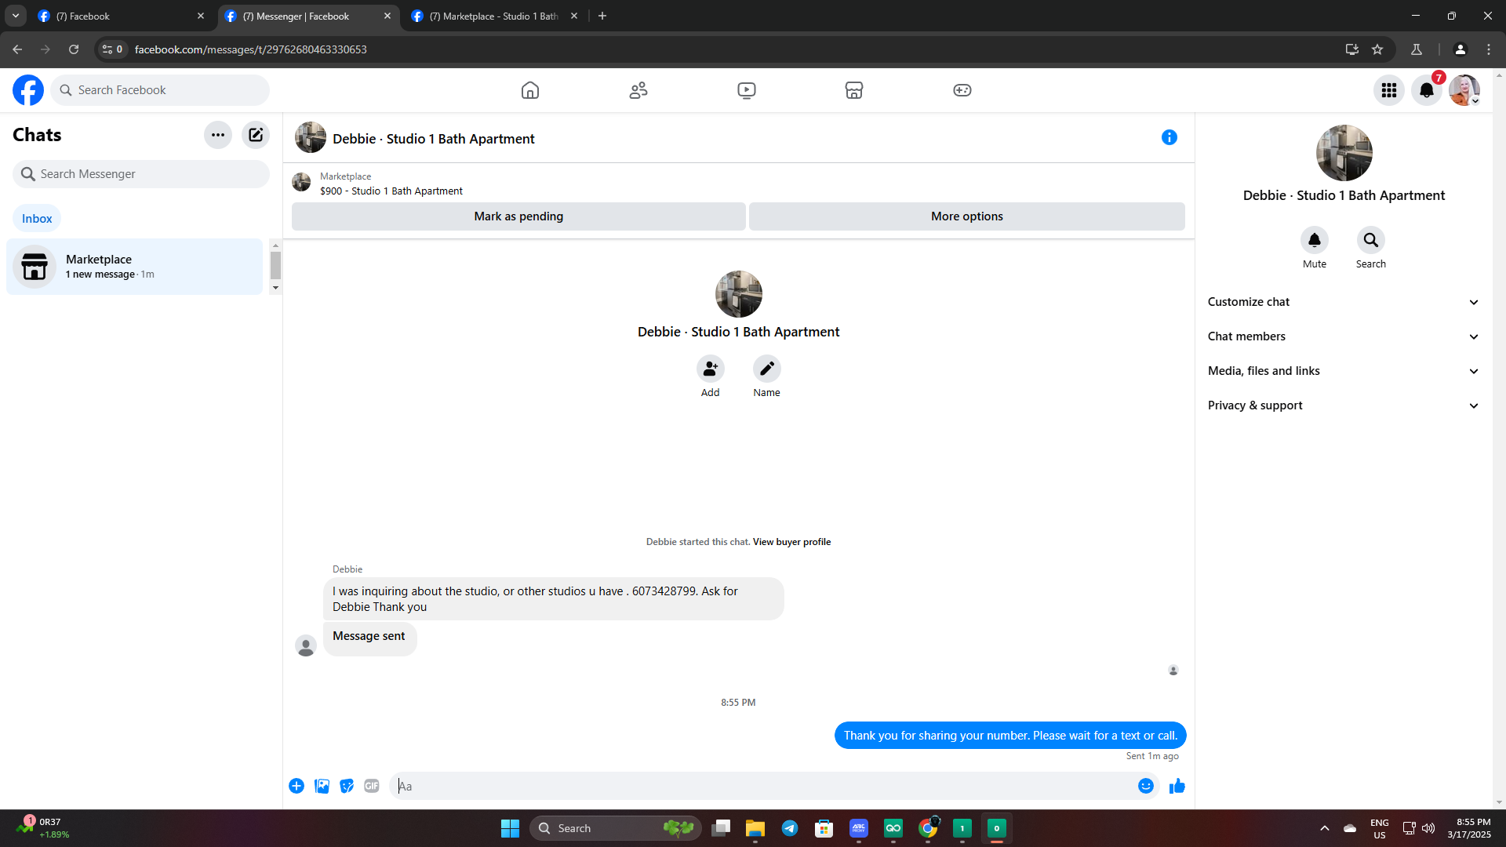Open Microsoft Store from the taskbar
Screen dimensions: 1506x847
[x=824, y=828]
